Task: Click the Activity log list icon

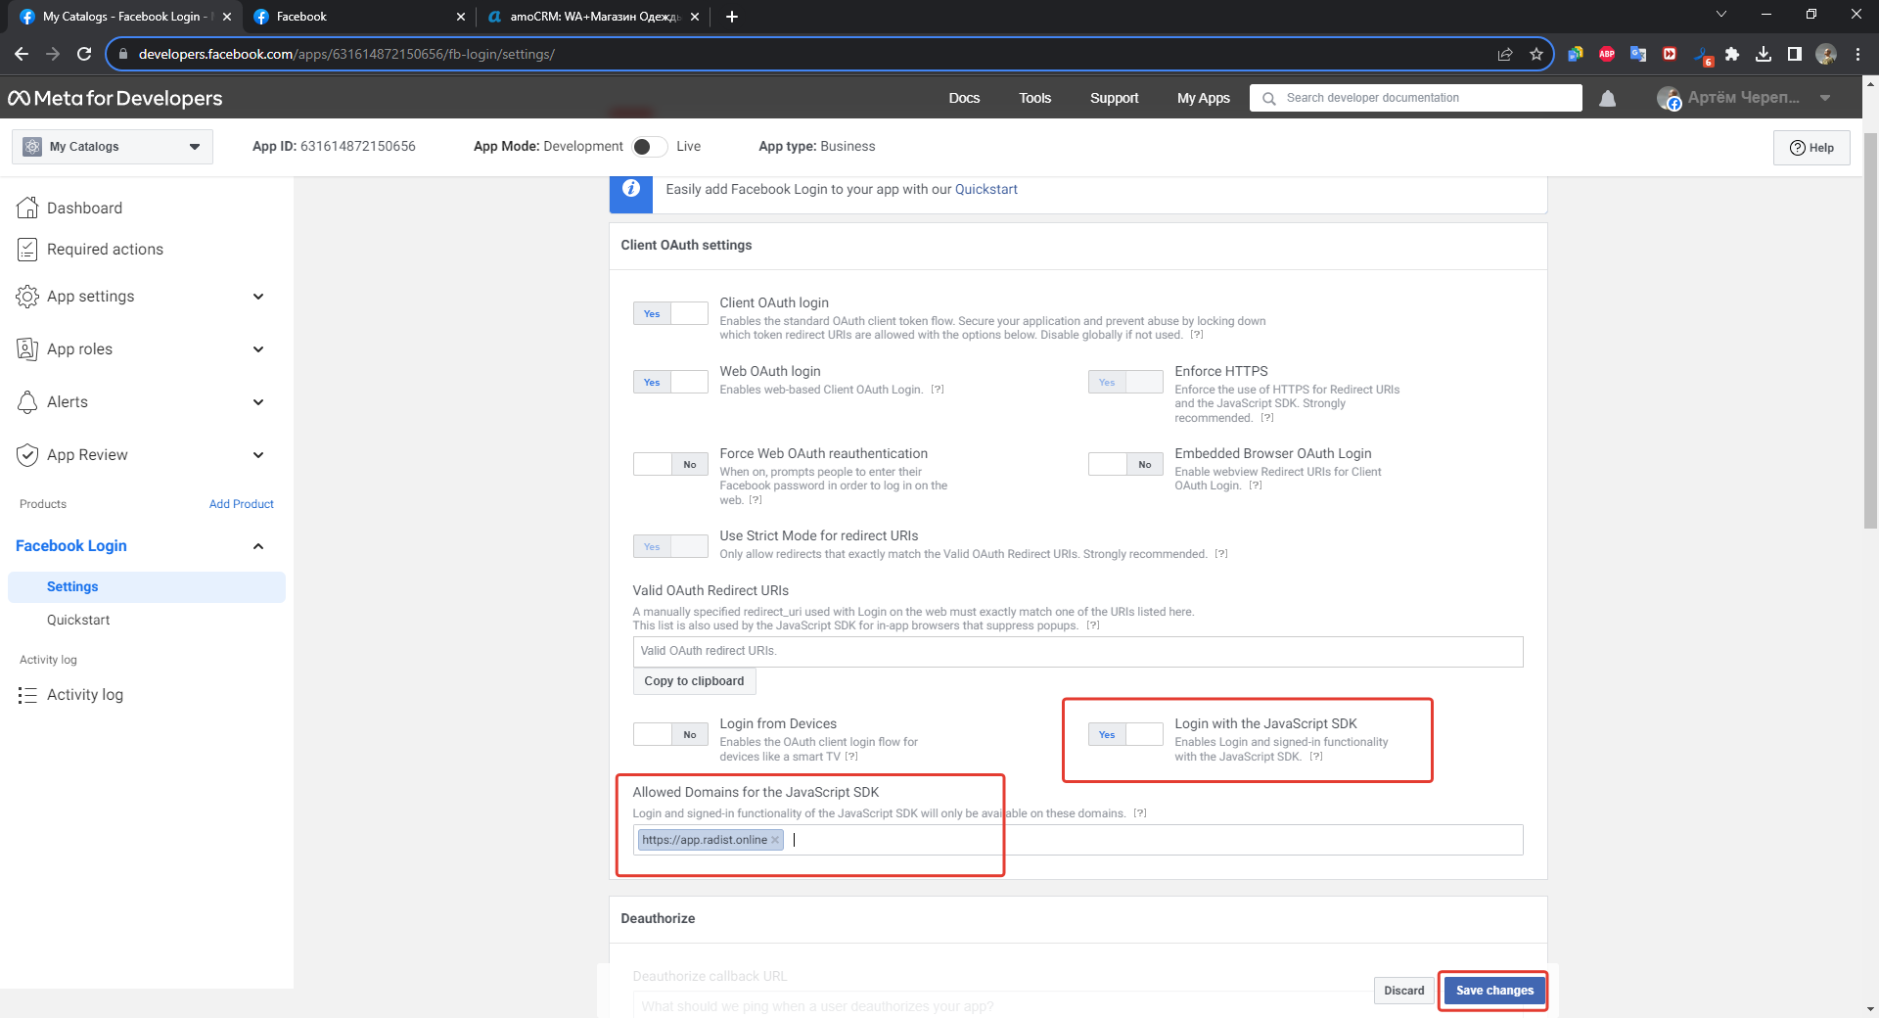Action: click(27, 695)
